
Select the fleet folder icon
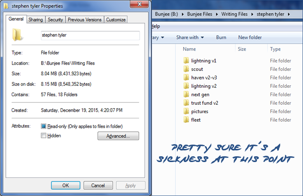pyautogui.click(x=187, y=120)
